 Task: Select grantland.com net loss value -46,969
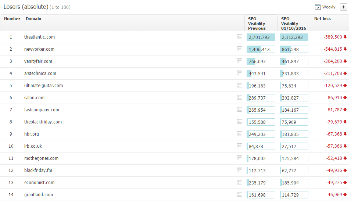pyautogui.click(x=334, y=194)
